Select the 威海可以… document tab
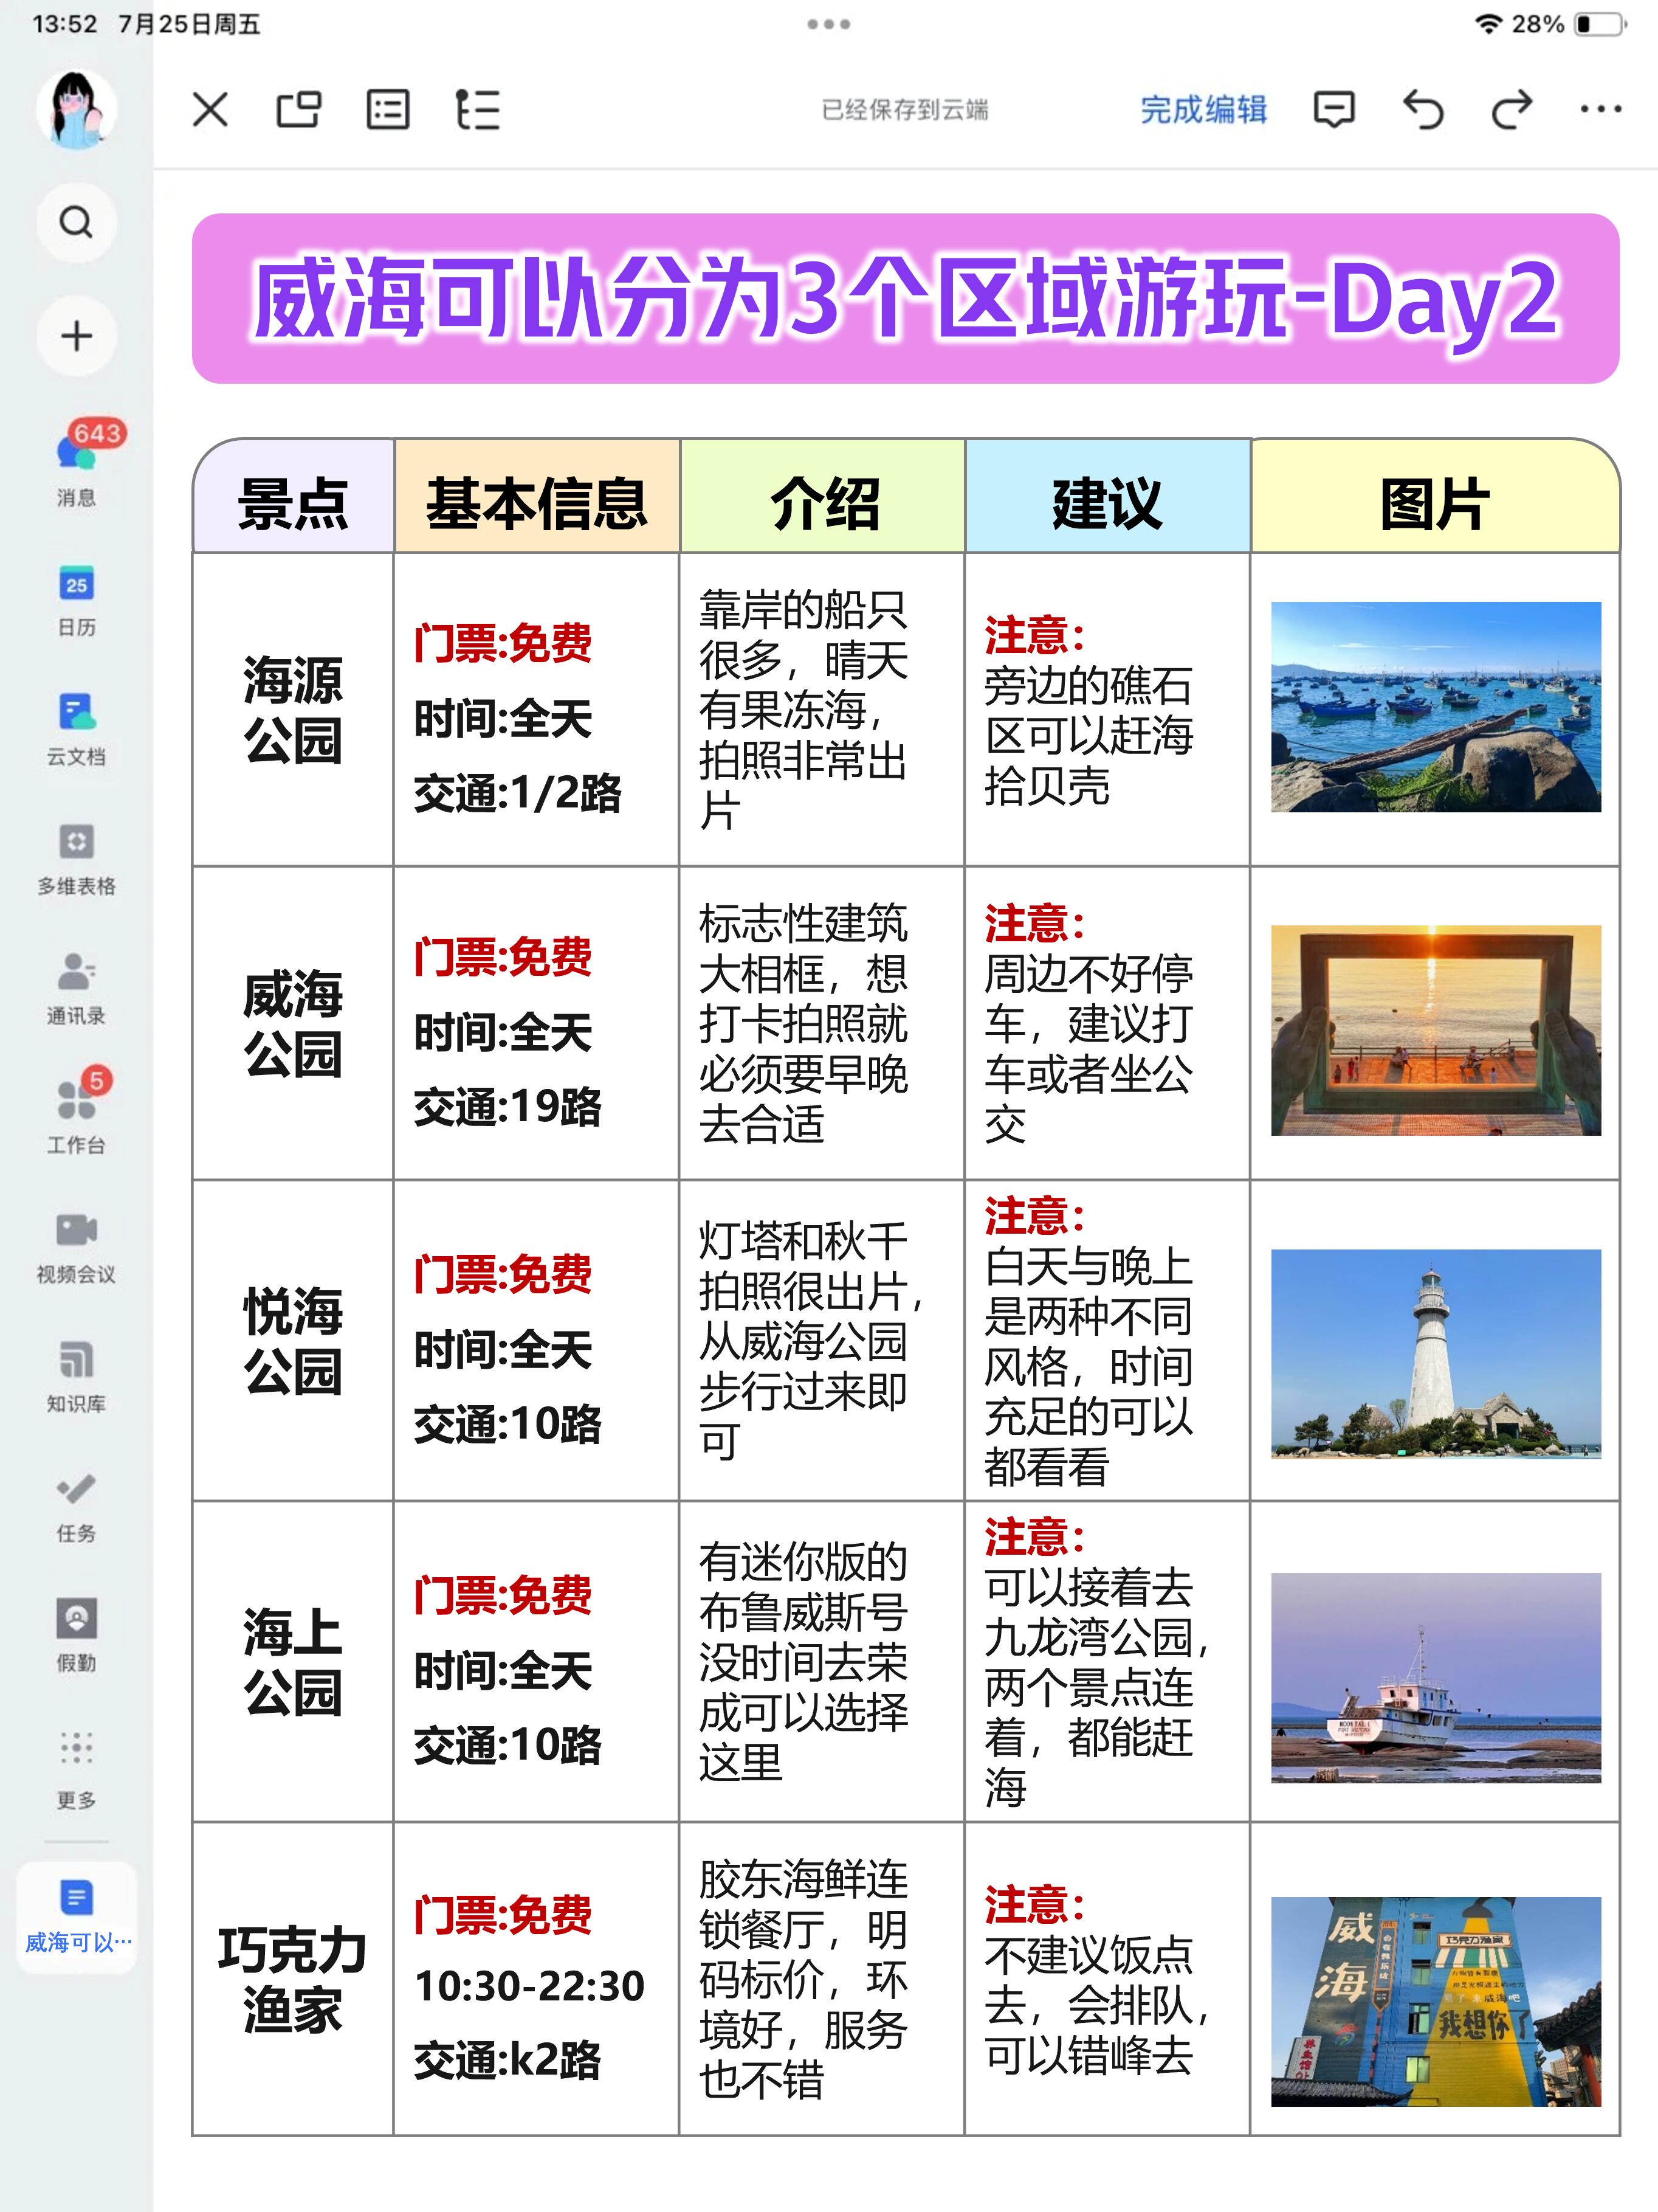 pos(77,1916)
